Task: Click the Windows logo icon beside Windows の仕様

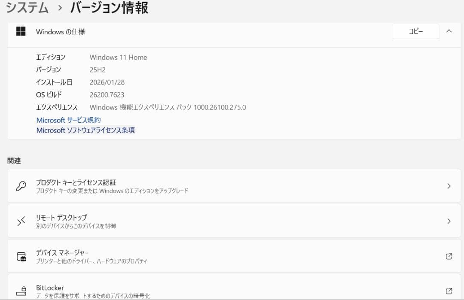Action: (x=20, y=31)
